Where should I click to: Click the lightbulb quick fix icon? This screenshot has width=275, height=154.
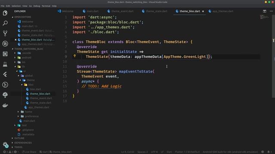tap(74, 56)
